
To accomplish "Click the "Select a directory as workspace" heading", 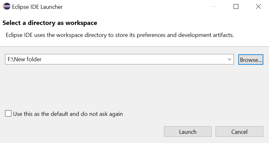I will [50, 23].
